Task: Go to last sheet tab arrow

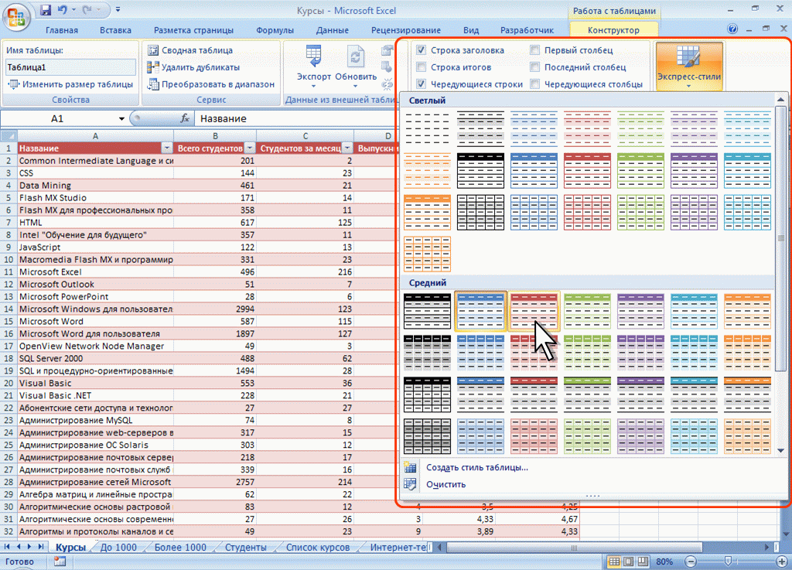Action: pos(41,547)
